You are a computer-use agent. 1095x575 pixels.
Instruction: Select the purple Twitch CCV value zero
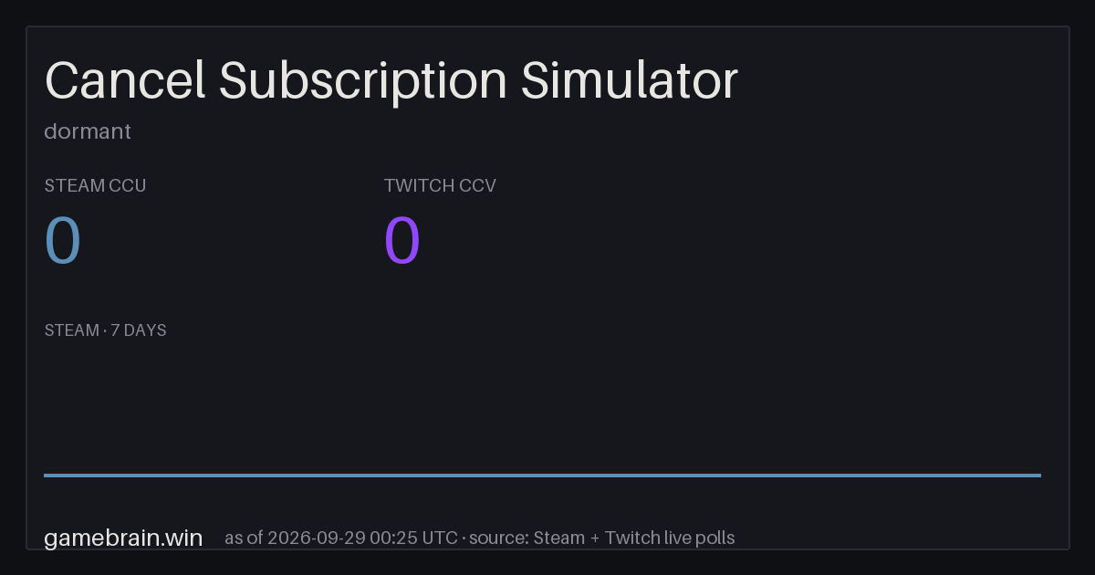tap(402, 241)
